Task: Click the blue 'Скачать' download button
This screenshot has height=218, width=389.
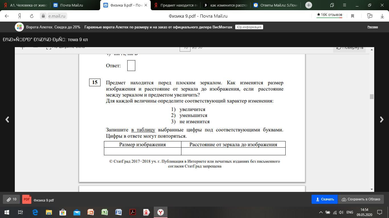Action: click(324, 199)
